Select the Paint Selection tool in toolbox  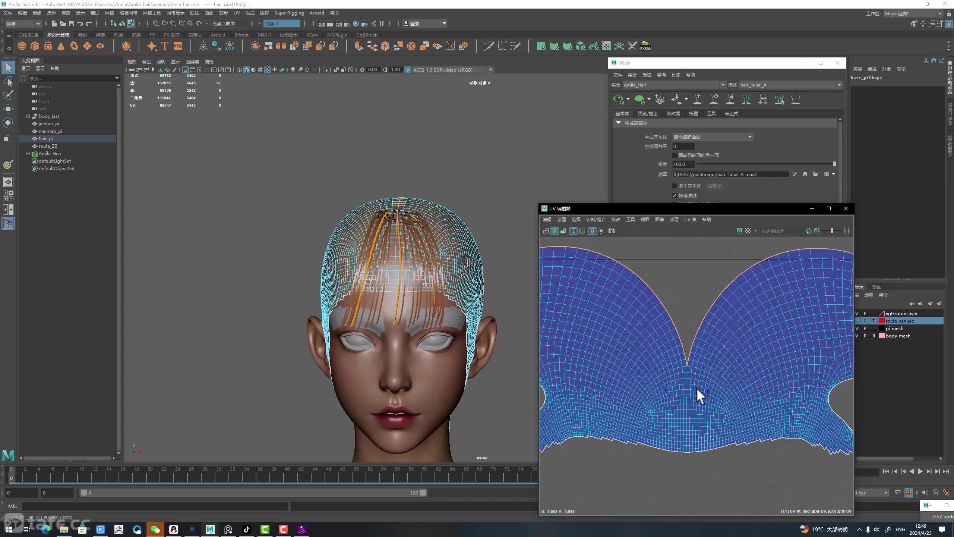pos(8,95)
